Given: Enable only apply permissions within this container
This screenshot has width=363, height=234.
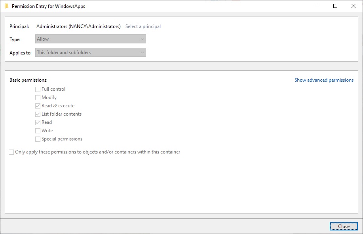Looking at the screenshot, I should pos(11,152).
